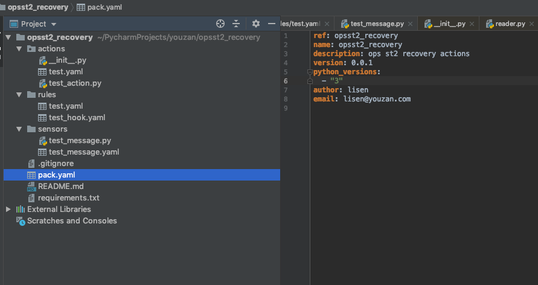This screenshot has height=285, width=538.
Task: Close the test_message.py editor tab
Action: [411, 24]
